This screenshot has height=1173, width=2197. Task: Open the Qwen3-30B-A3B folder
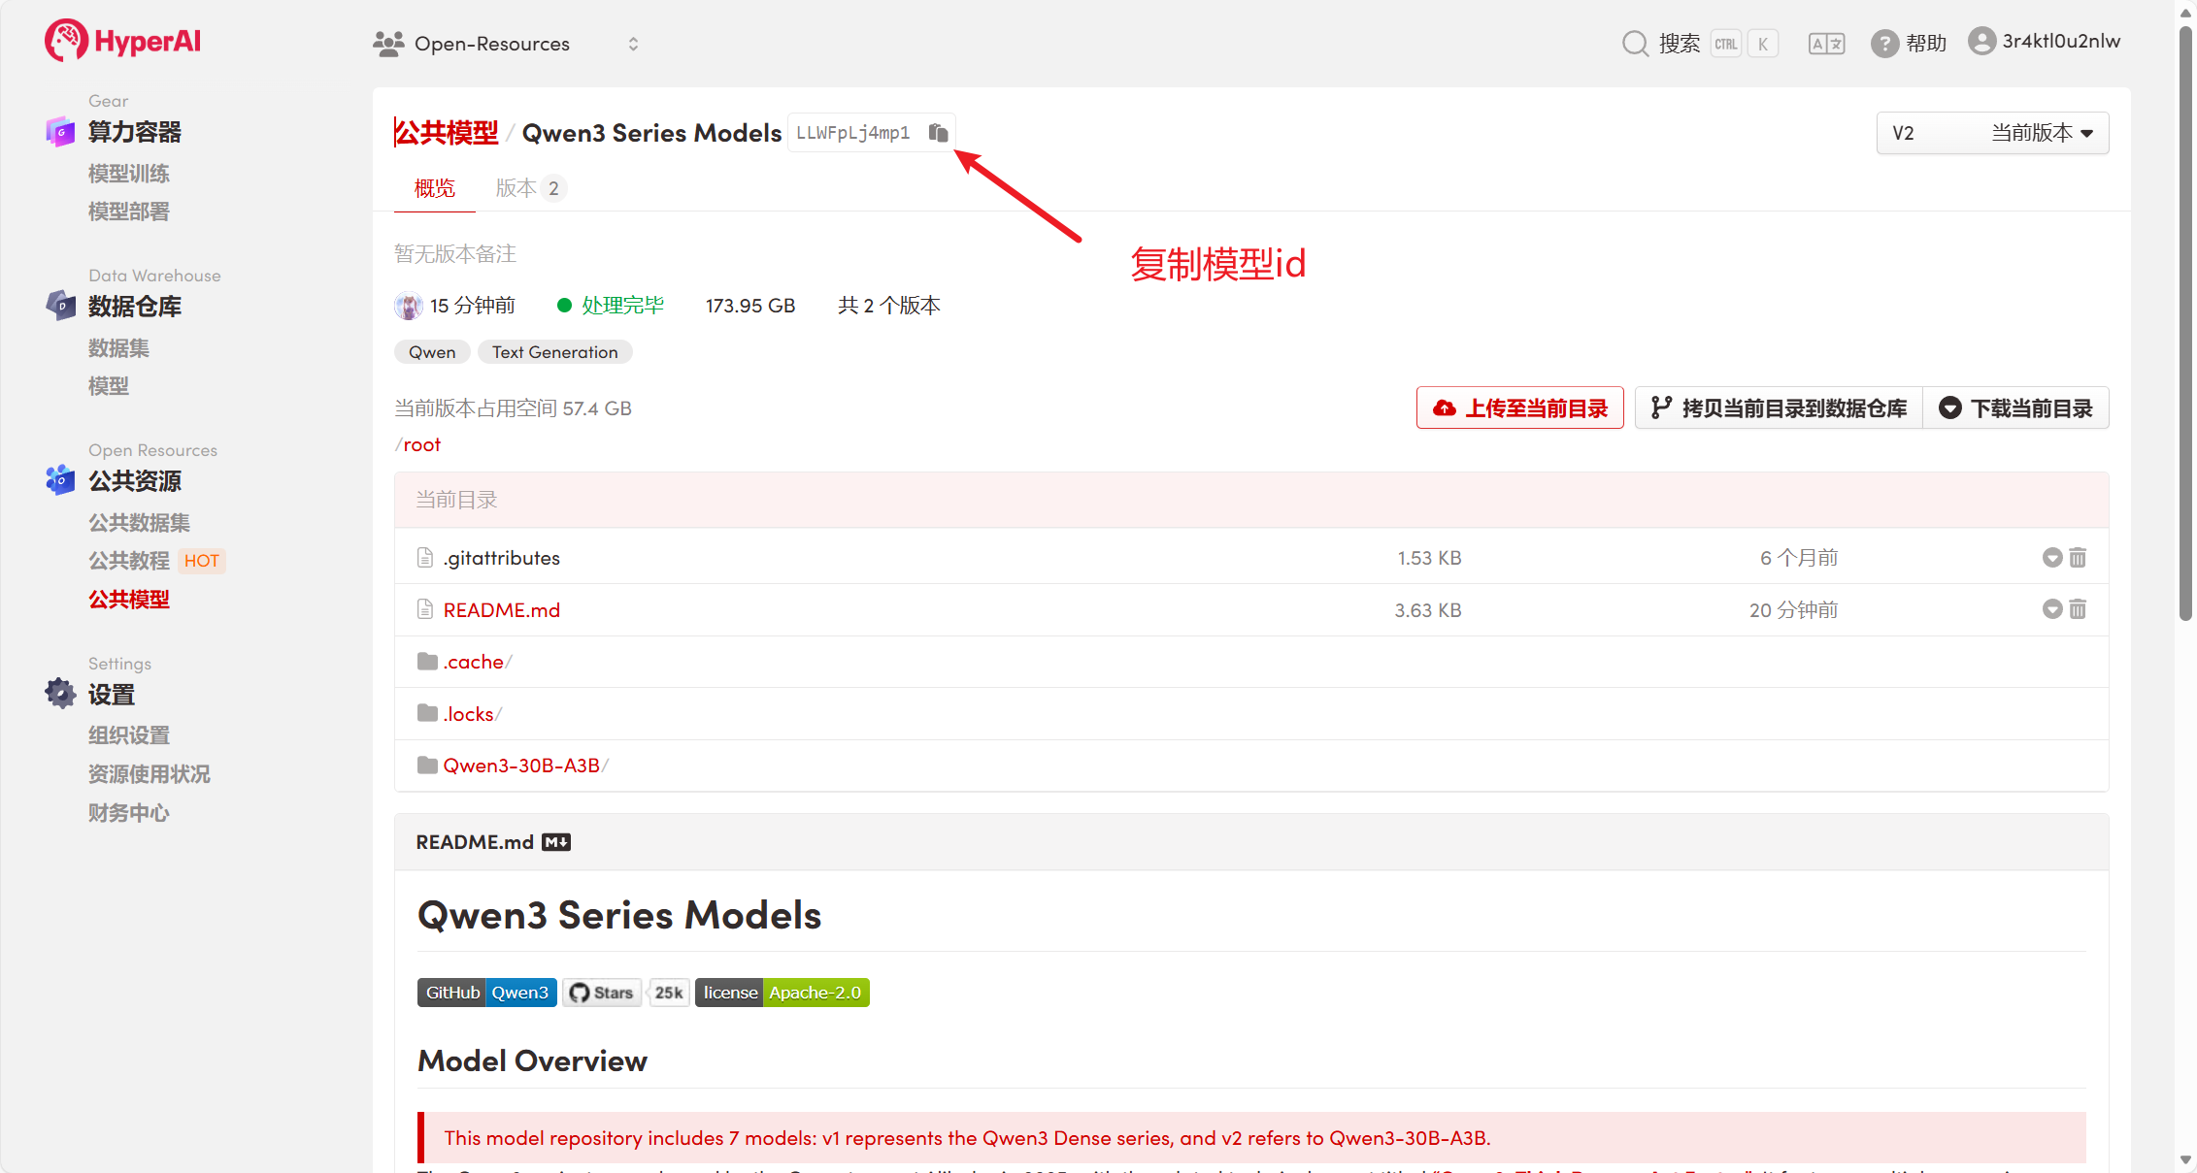(520, 766)
